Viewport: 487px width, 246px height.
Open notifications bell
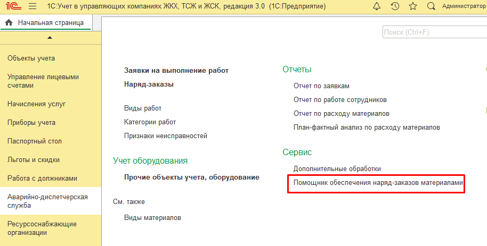click(x=376, y=6)
